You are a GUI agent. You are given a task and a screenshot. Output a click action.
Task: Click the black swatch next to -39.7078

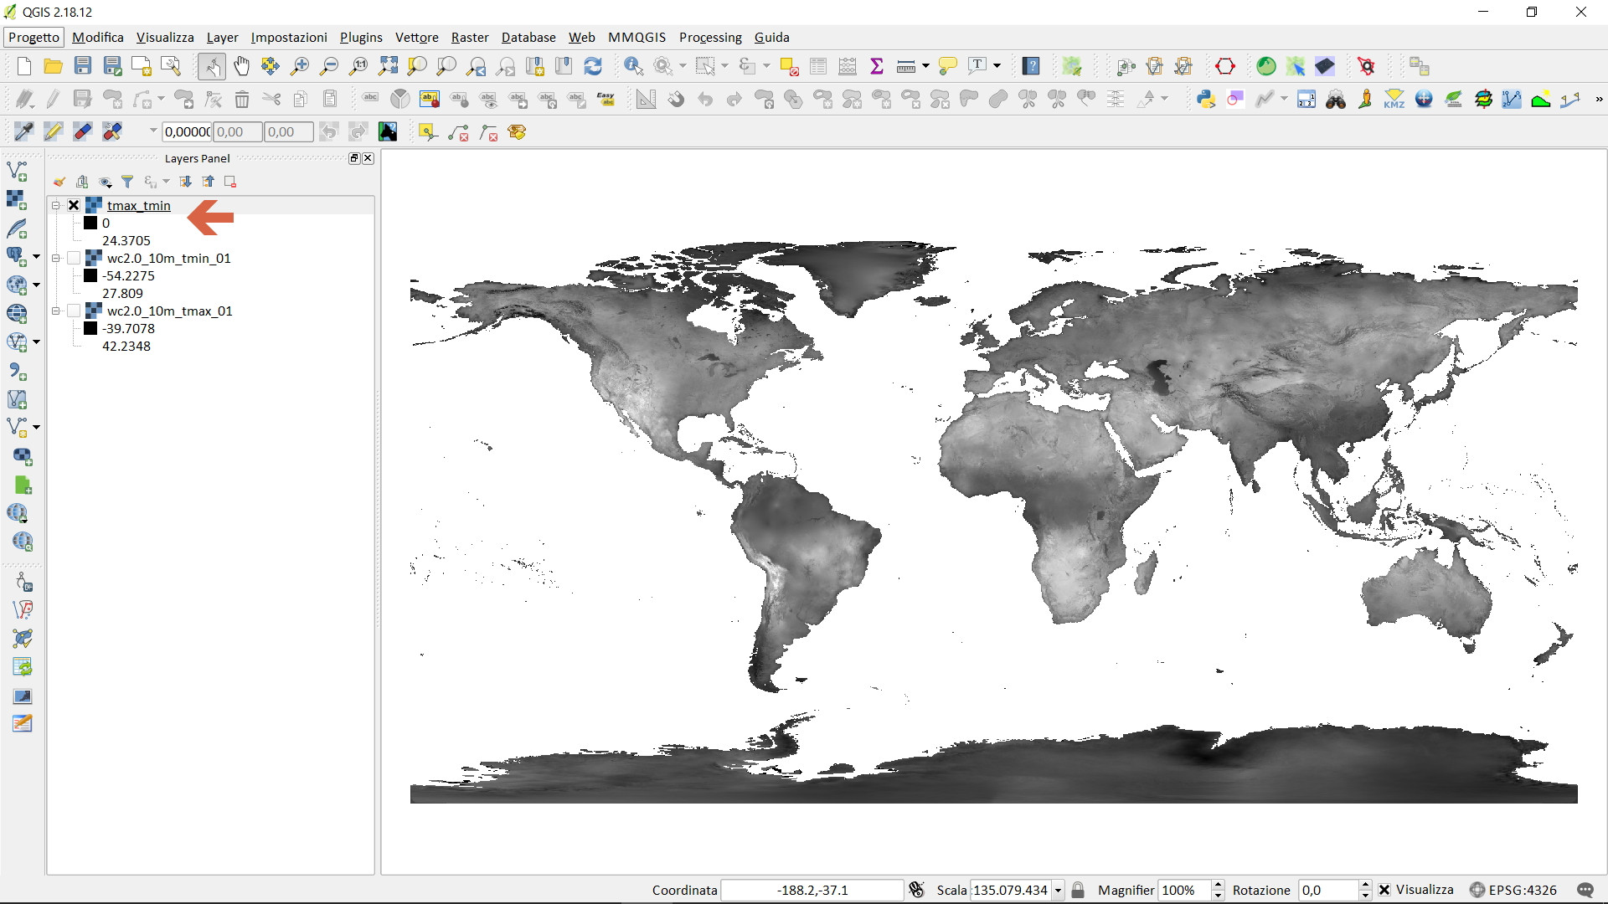tap(90, 328)
